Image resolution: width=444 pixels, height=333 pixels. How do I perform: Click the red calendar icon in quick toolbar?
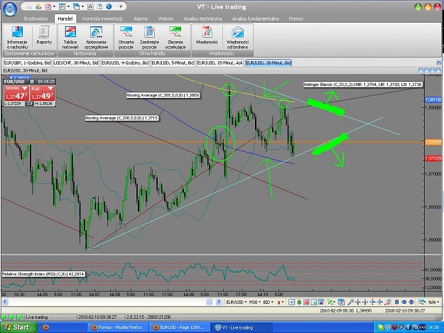(x=48, y=6)
